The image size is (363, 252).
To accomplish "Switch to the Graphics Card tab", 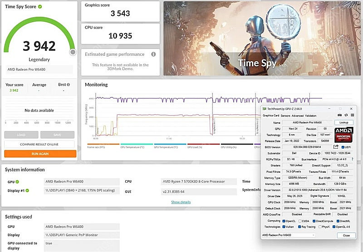I will [271, 116].
